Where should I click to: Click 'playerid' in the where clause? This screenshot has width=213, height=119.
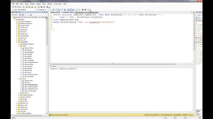pyautogui.click(x=95, y=22)
